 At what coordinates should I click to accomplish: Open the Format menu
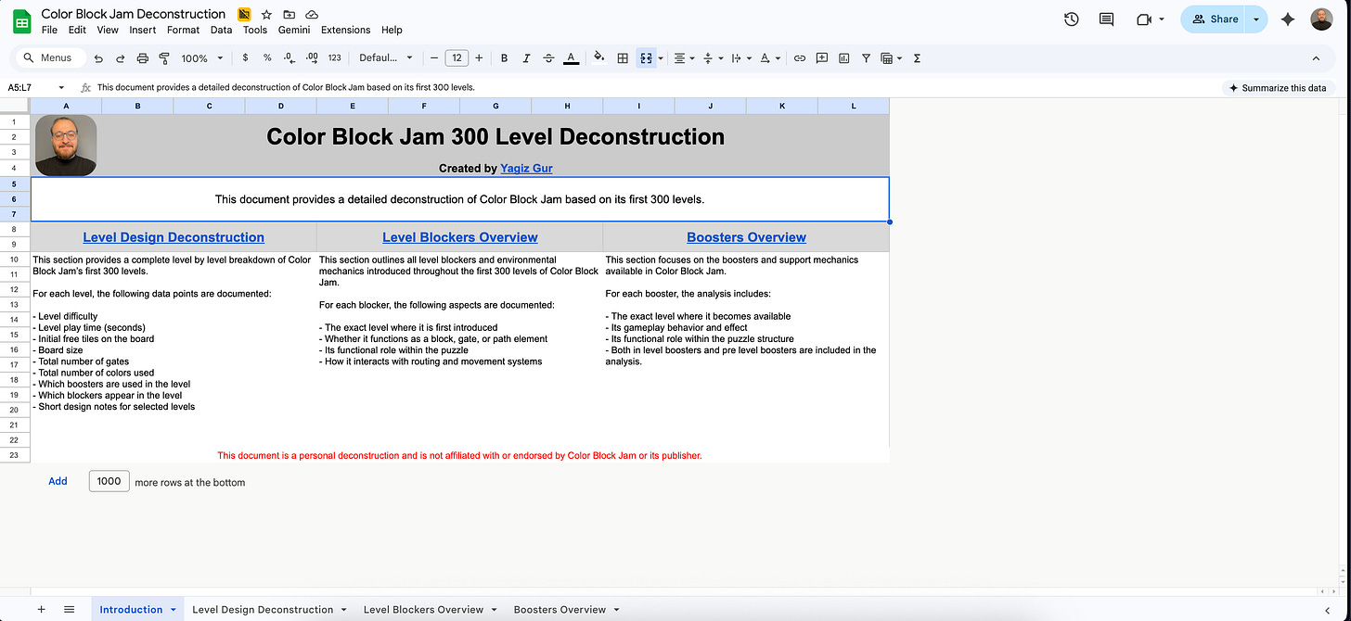click(x=183, y=30)
